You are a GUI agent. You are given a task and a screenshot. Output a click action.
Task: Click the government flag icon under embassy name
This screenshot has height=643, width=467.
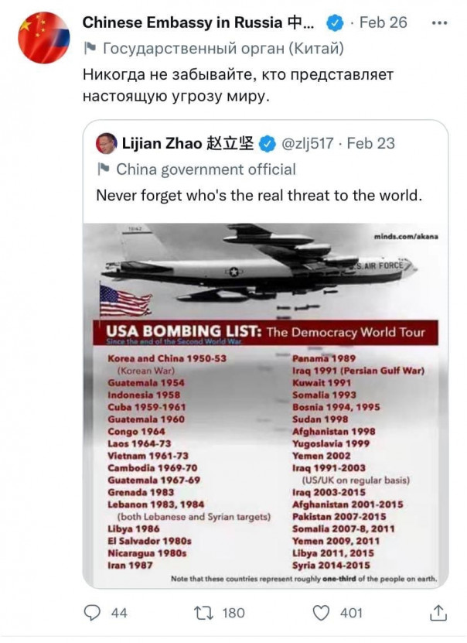(89, 49)
